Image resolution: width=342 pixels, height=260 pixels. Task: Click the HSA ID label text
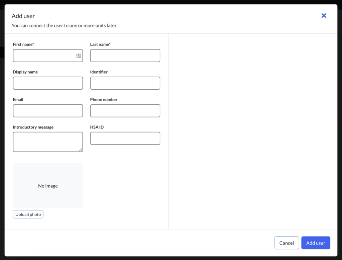pos(97,127)
